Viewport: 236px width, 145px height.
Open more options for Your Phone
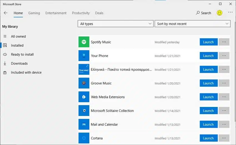pyautogui.click(x=224, y=56)
